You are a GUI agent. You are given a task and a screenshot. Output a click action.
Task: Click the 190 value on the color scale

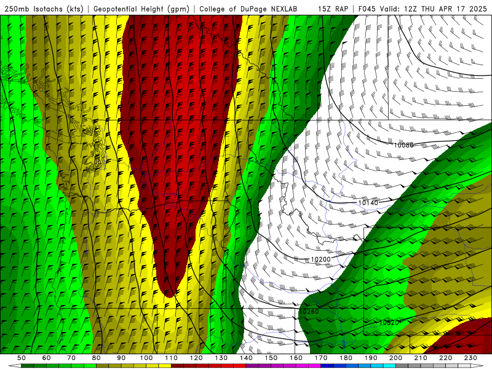point(371,358)
